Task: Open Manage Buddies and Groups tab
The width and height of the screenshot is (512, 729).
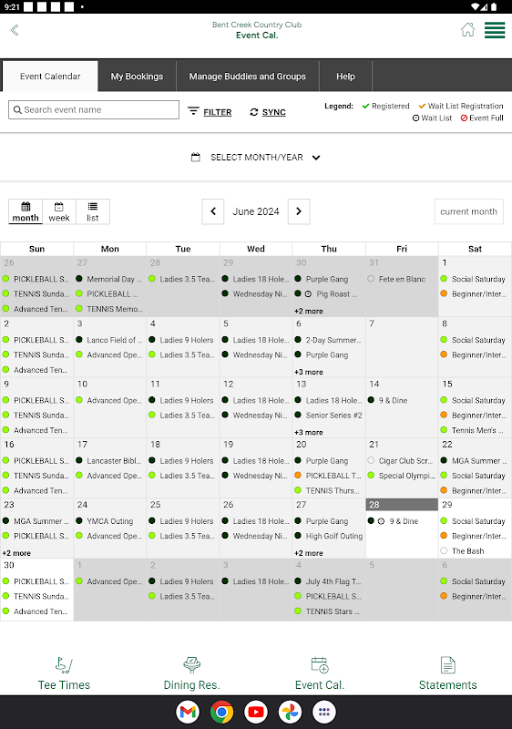Action: 248,77
